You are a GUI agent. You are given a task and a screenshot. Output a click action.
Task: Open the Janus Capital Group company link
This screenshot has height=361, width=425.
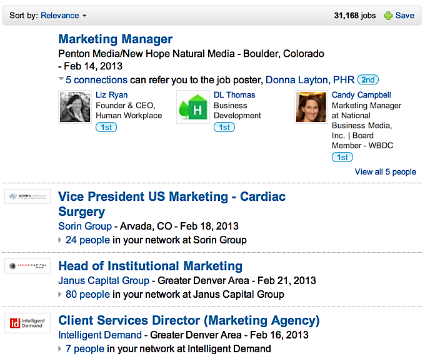[104, 280]
